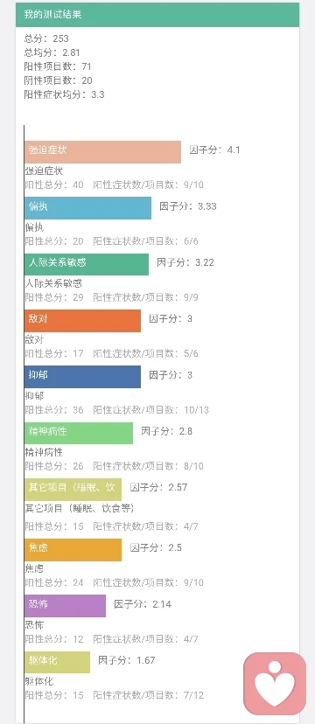Select the purple 恐怖 bar
Screen dimensions: 315x724
65,606
